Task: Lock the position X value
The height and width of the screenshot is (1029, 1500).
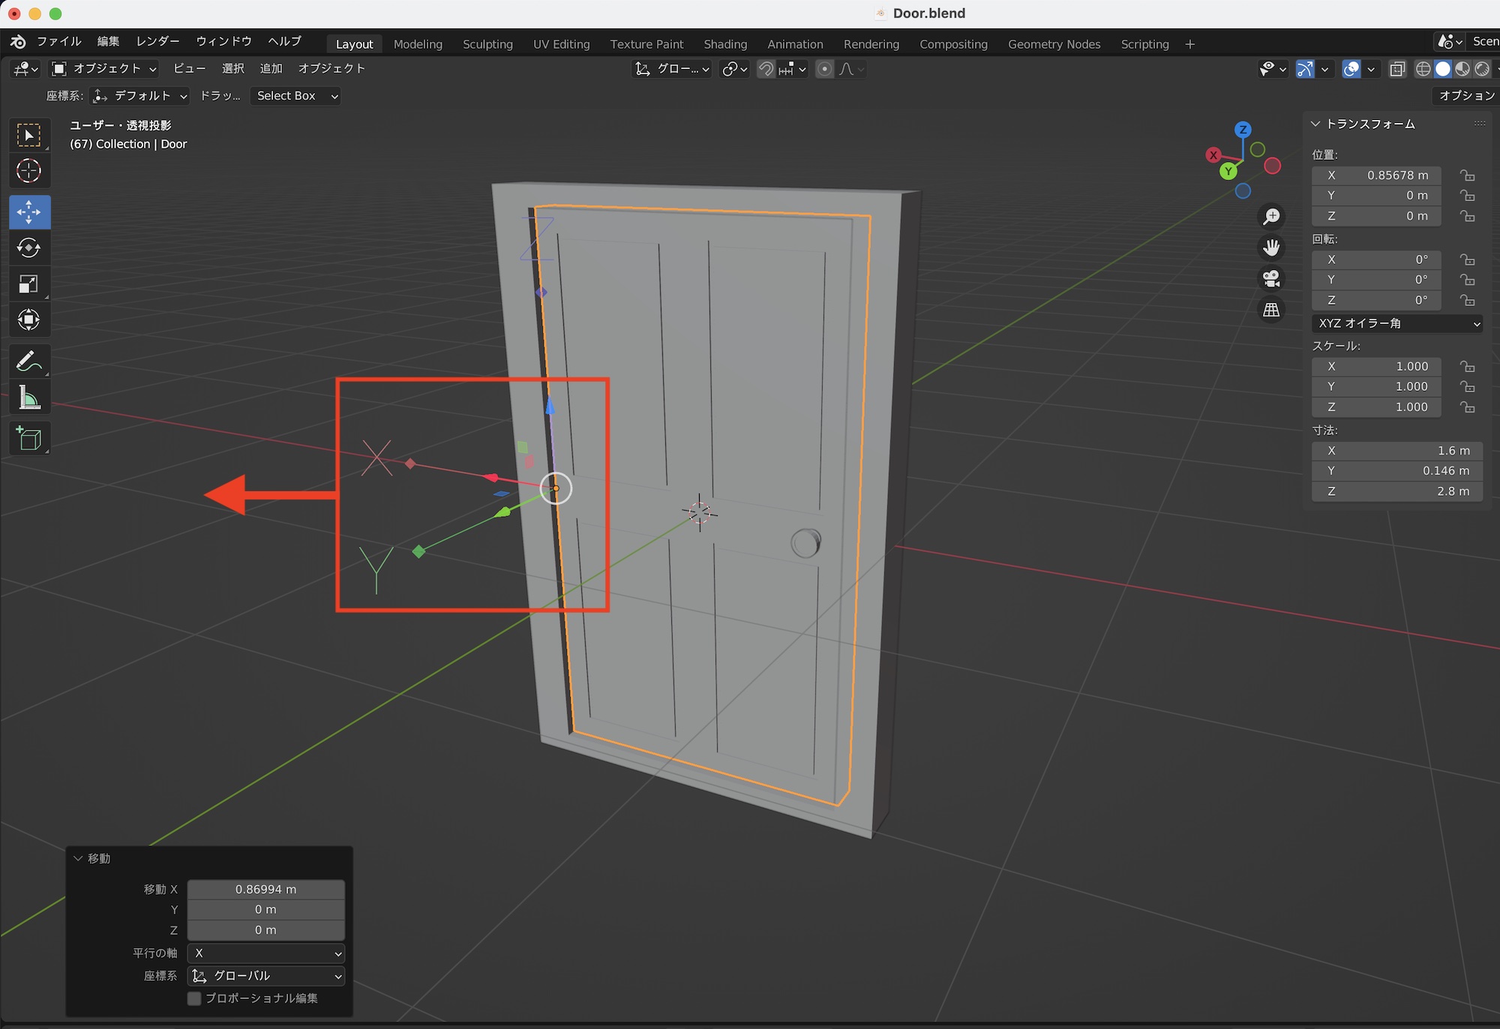Action: pyautogui.click(x=1467, y=175)
